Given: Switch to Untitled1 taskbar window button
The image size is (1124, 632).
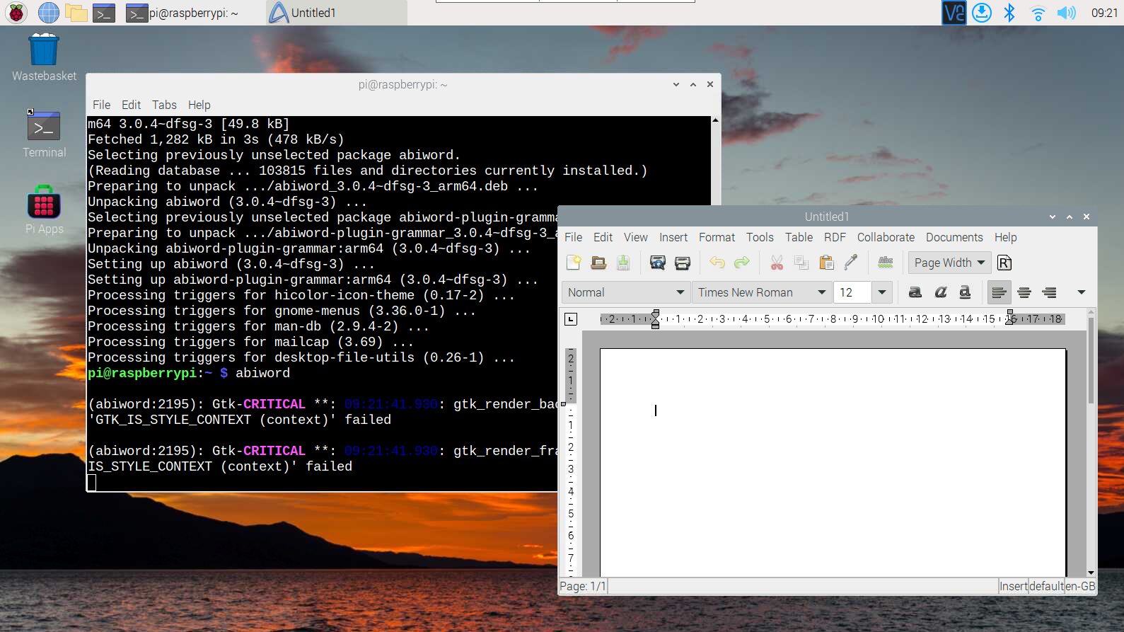Looking at the screenshot, I should pyautogui.click(x=336, y=13).
